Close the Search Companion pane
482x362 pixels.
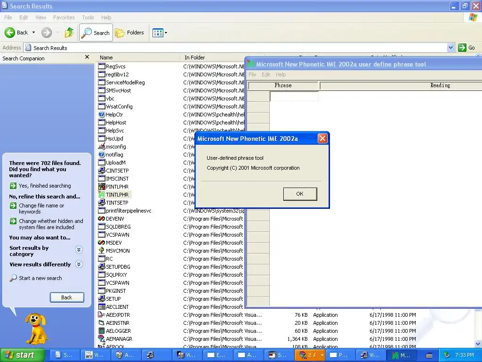87,57
